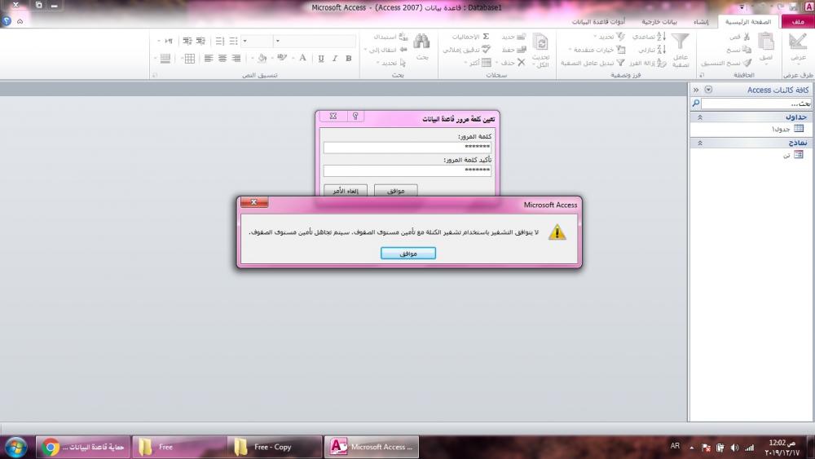Viewport: 815px width, 459px height.
Task: Click the View (عرض) design icon
Action: (798, 42)
